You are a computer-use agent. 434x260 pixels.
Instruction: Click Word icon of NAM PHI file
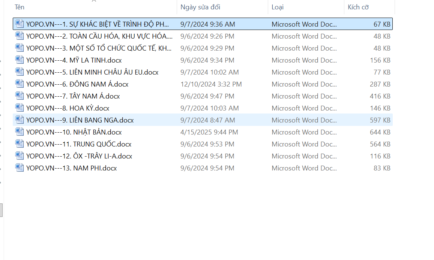click(20, 168)
